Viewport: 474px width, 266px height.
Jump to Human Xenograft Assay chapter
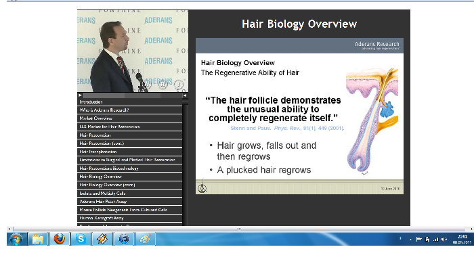point(130,218)
